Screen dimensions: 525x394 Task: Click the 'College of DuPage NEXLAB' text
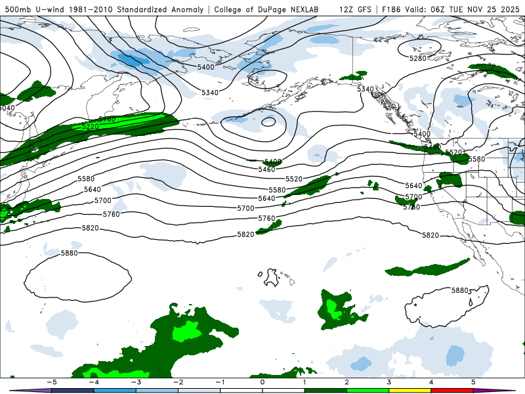click(266, 9)
